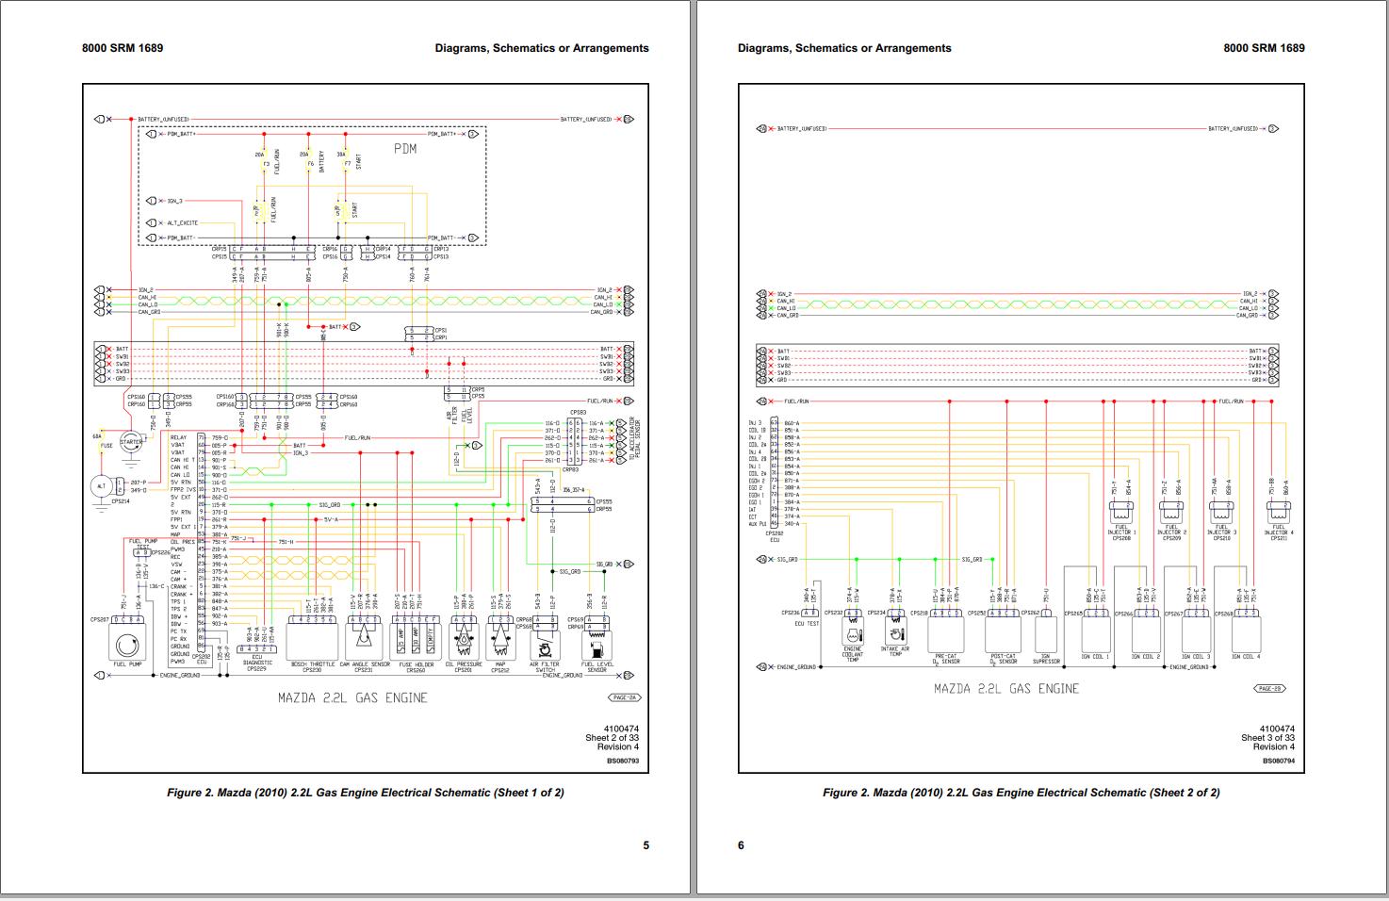This screenshot has height=901, width=1389.
Task: Select the Starter motor symbol
Action: pos(132,442)
